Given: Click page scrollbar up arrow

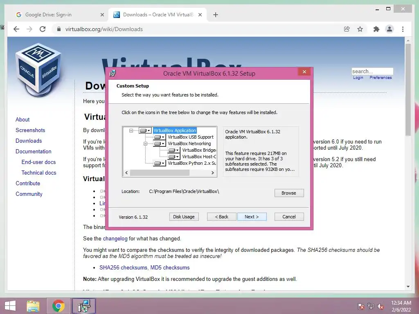Looking at the screenshot, I should click(x=408, y=40).
